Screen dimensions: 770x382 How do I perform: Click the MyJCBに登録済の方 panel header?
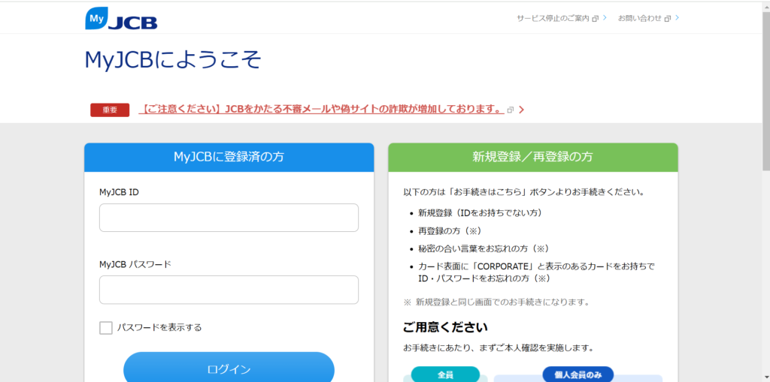point(229,158)
